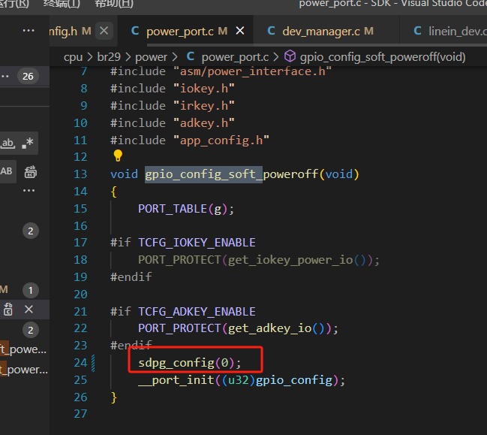
Task: Click the C file icon on power_port.c tab
Action: 135,31
